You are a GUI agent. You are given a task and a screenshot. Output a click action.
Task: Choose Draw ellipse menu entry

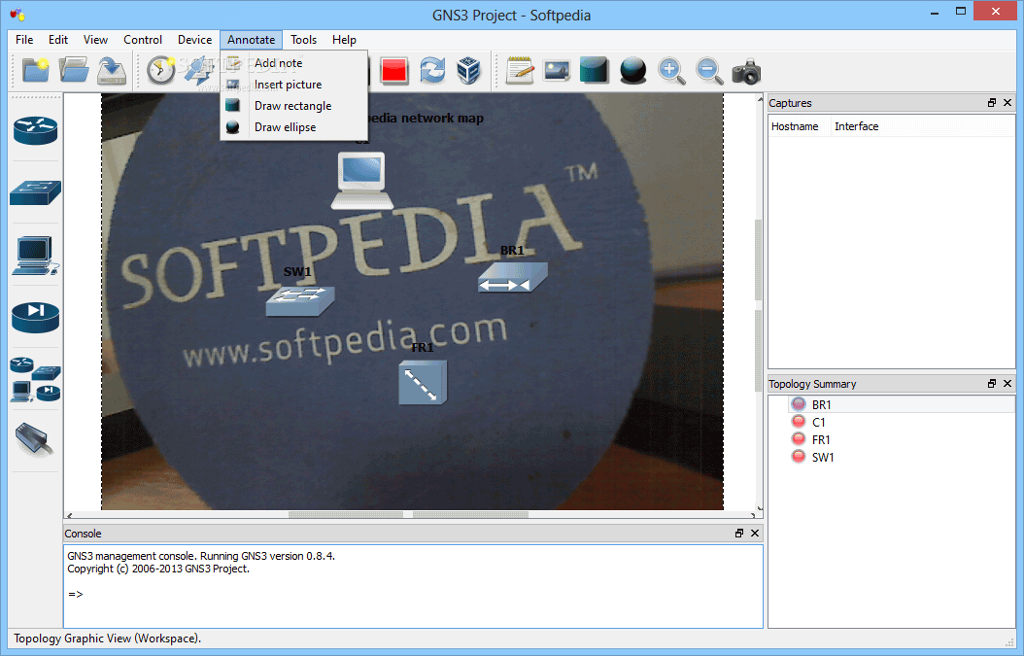[293, 127]
